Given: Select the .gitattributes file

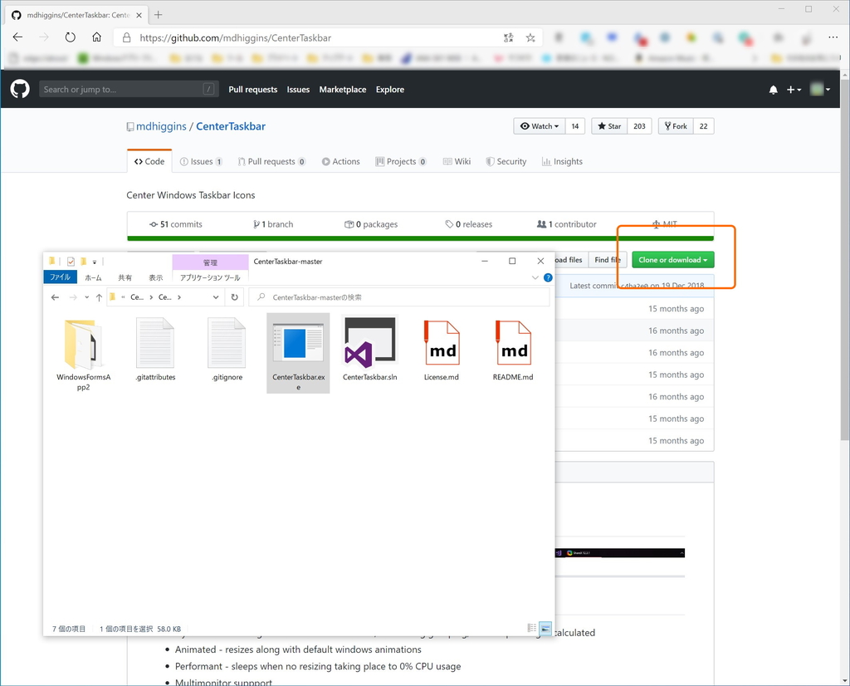Looking at the screenshot, I should (155, 350).
